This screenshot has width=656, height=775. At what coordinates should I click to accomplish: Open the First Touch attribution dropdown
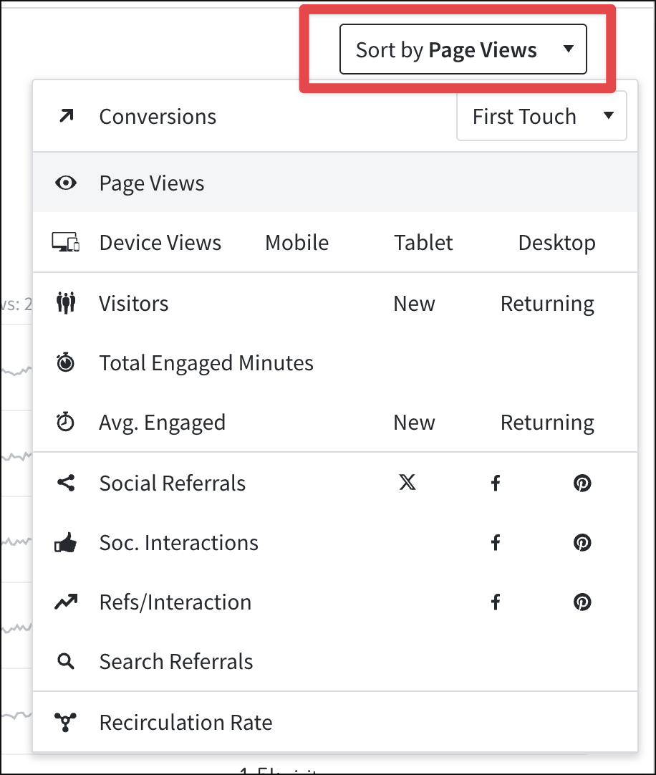(541, 115)
